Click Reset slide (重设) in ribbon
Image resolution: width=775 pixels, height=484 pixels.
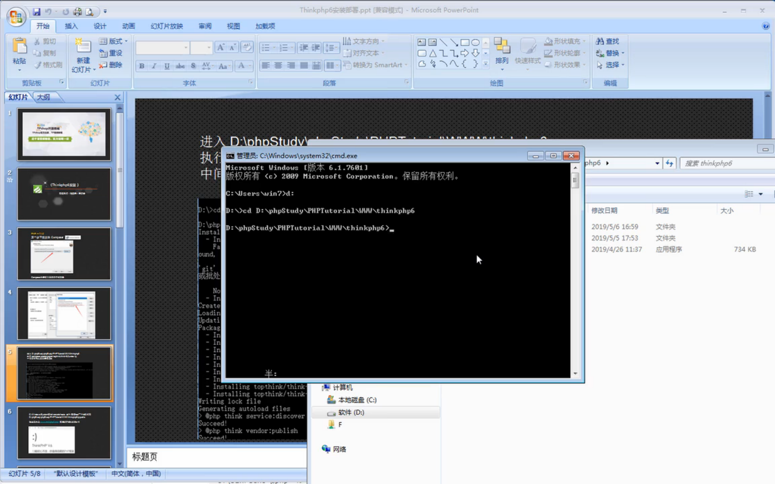[x=111, y=53]
